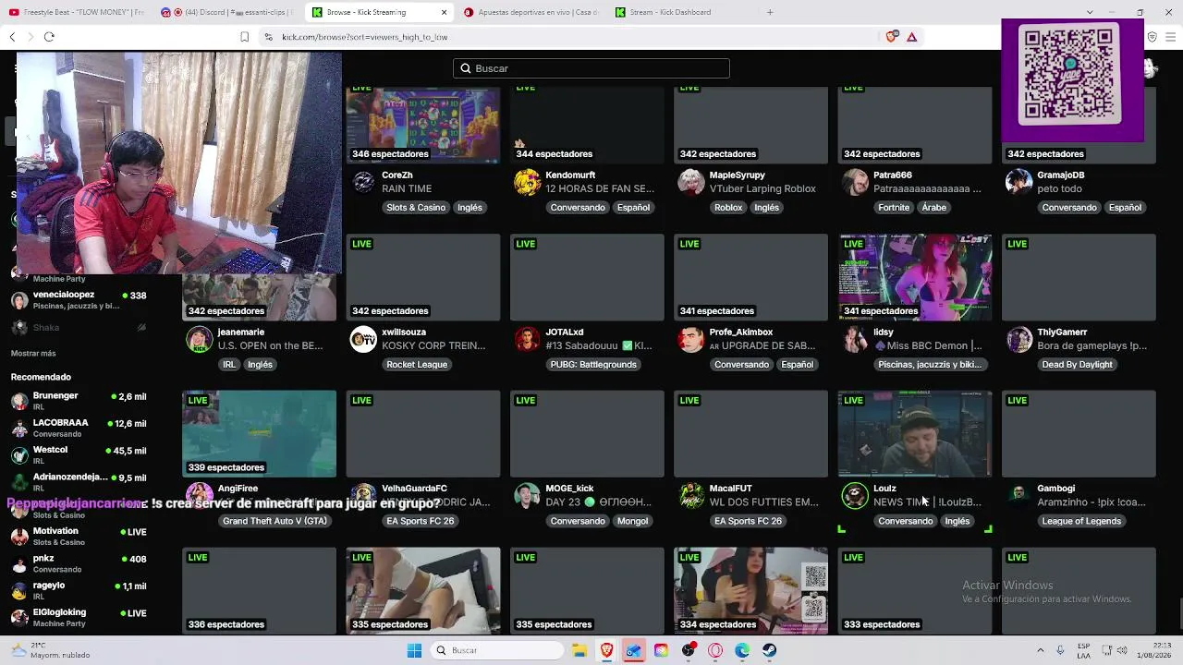Open xwillsouza channel avatar
Viewport: 1183px width, 665px height.
363,339
